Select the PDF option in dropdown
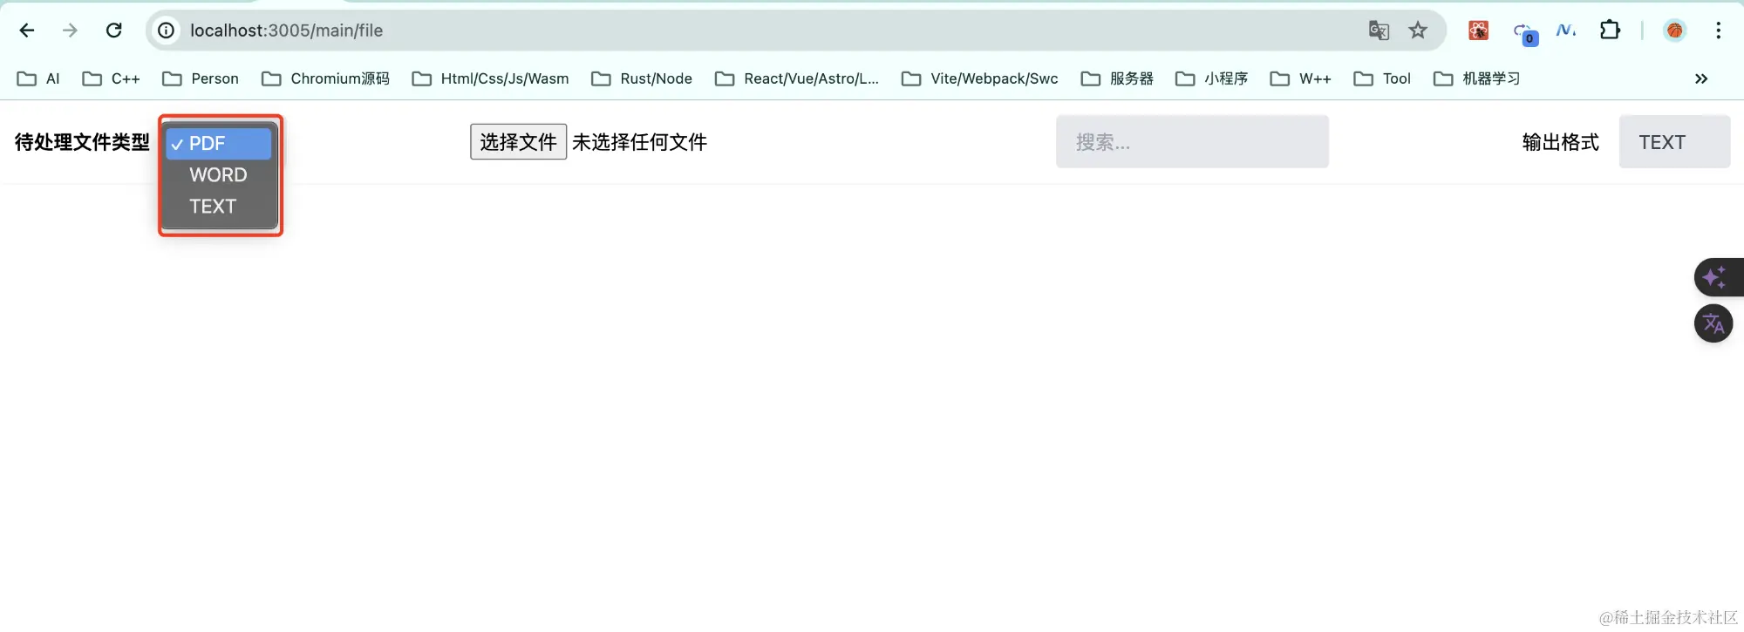 [218, 144]
